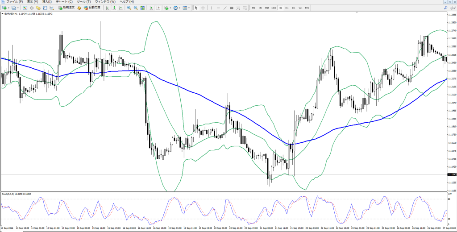Click the Profiles icon

[13, 8]
